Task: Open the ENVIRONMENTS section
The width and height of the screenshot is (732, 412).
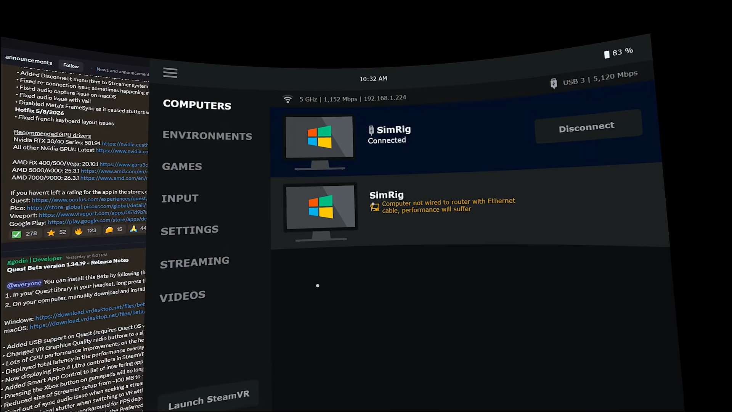Action: pos(207,135)
